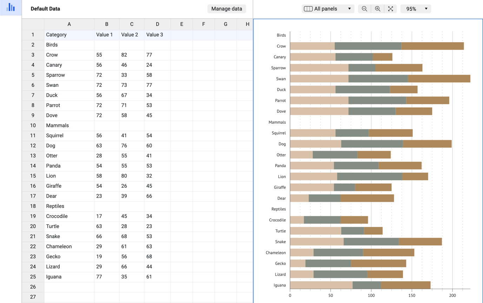Zoom out of the chart
Viewport: 483px width, 303px height.
pos(364,9)
